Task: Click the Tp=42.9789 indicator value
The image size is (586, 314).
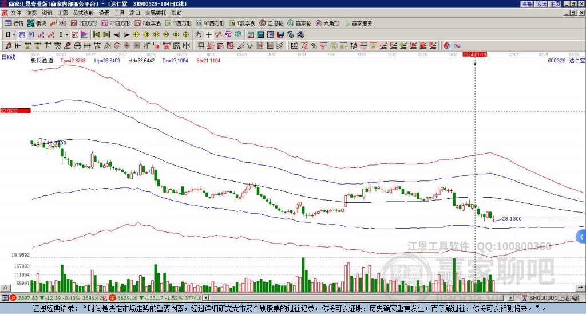Action: pyautogui.click(x=73, y=60)
